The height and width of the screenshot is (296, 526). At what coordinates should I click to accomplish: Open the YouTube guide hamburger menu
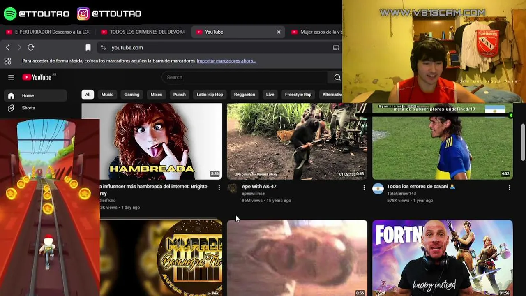pos(11,77)
